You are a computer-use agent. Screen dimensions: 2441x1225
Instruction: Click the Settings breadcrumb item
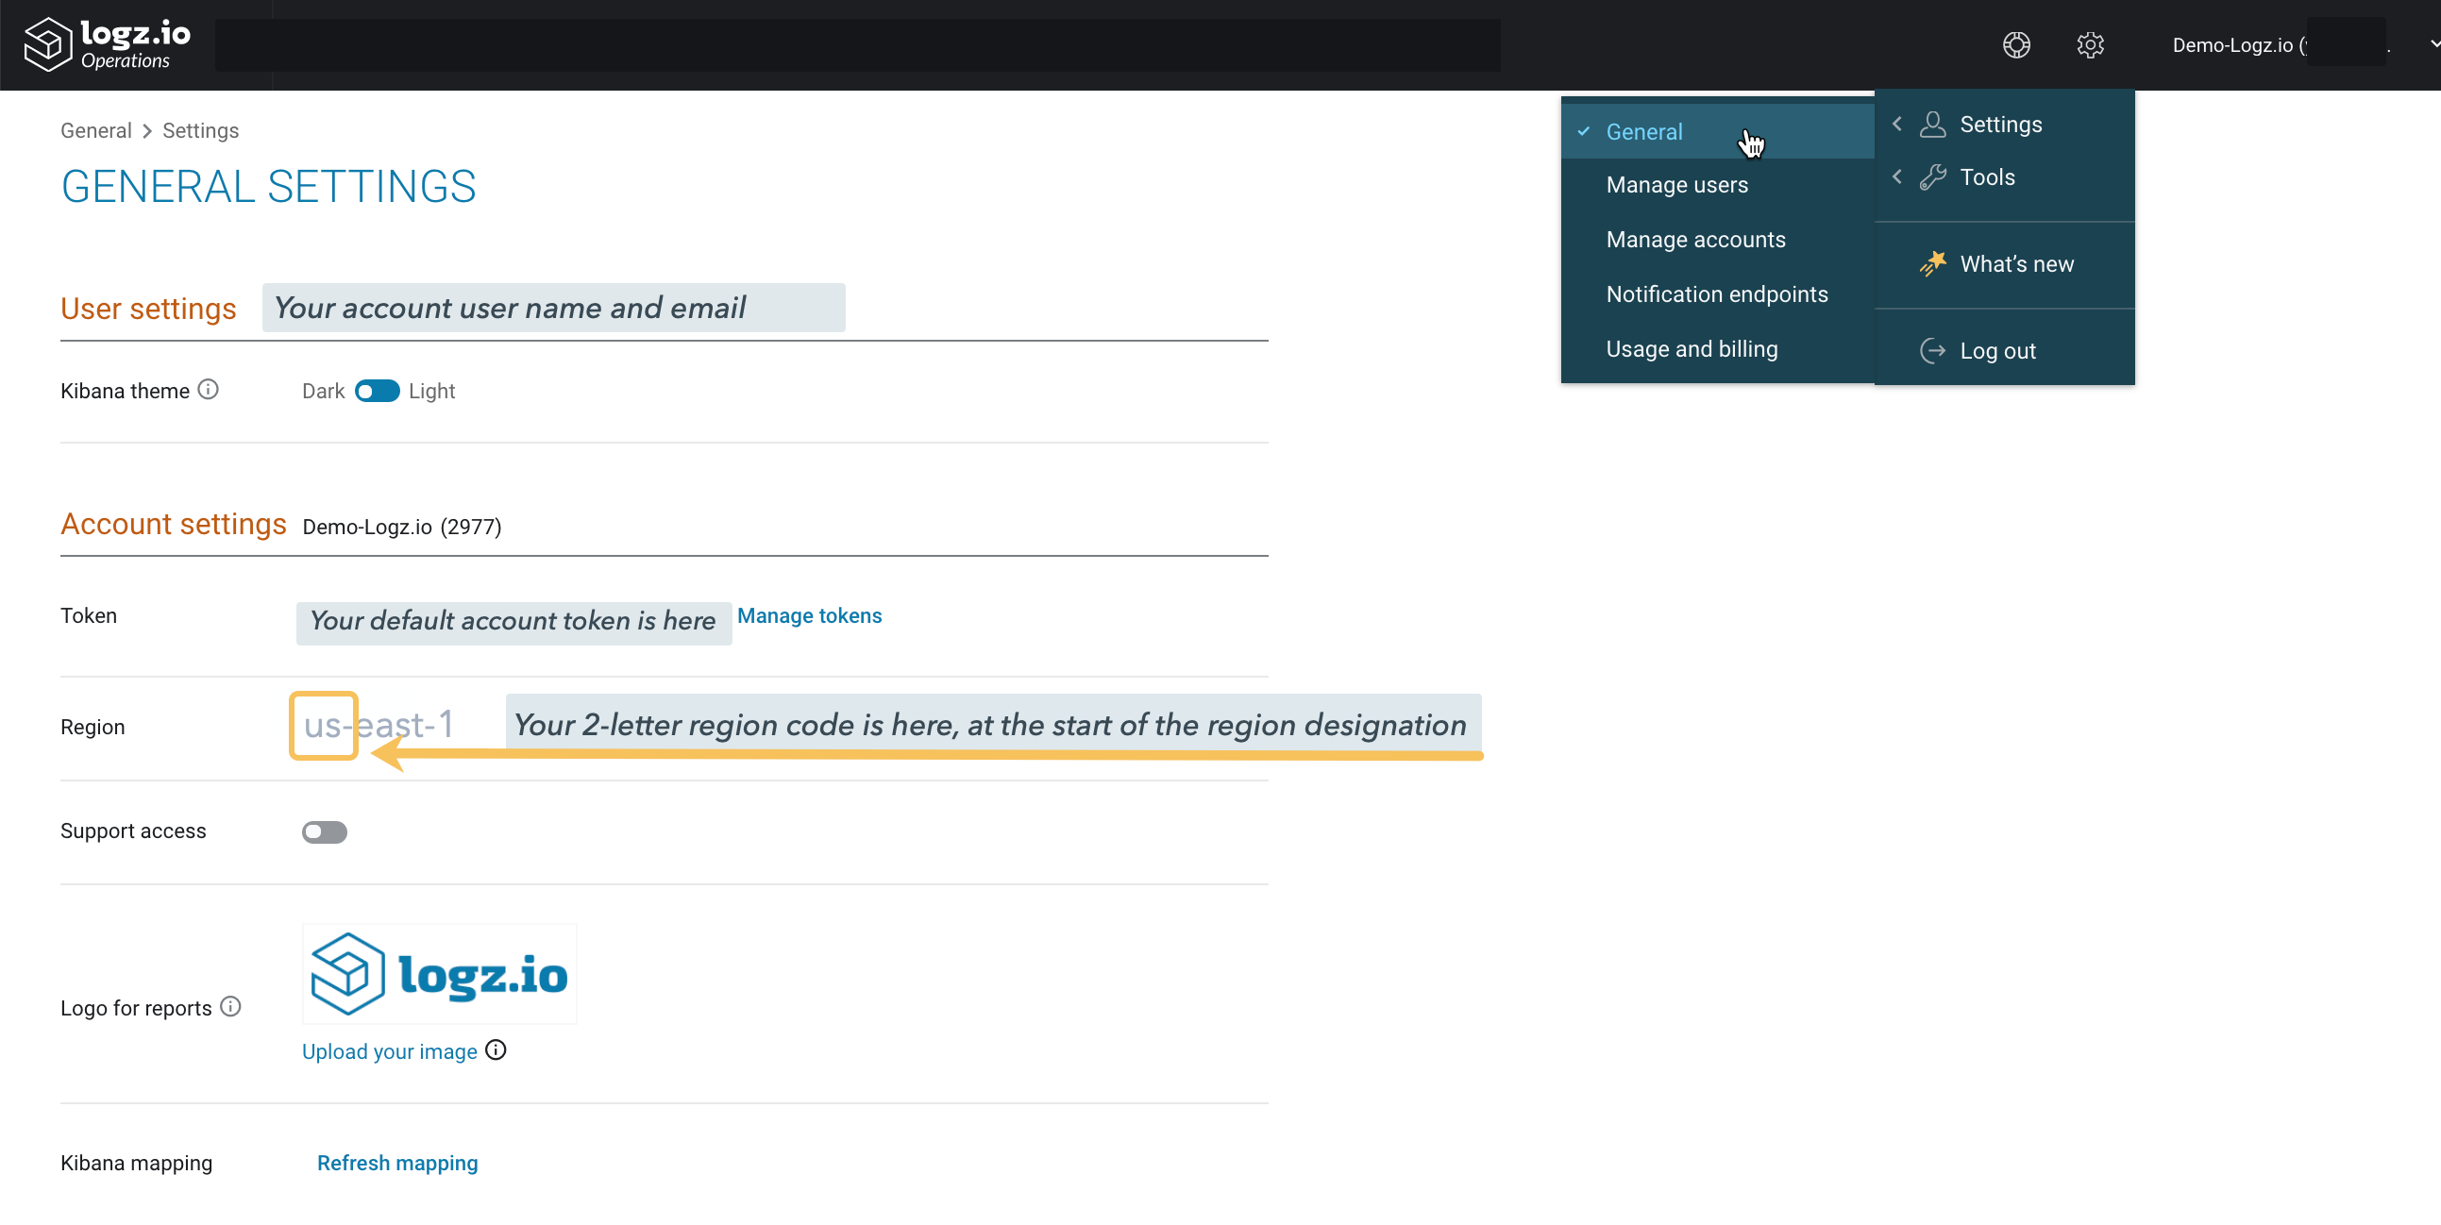200,131
